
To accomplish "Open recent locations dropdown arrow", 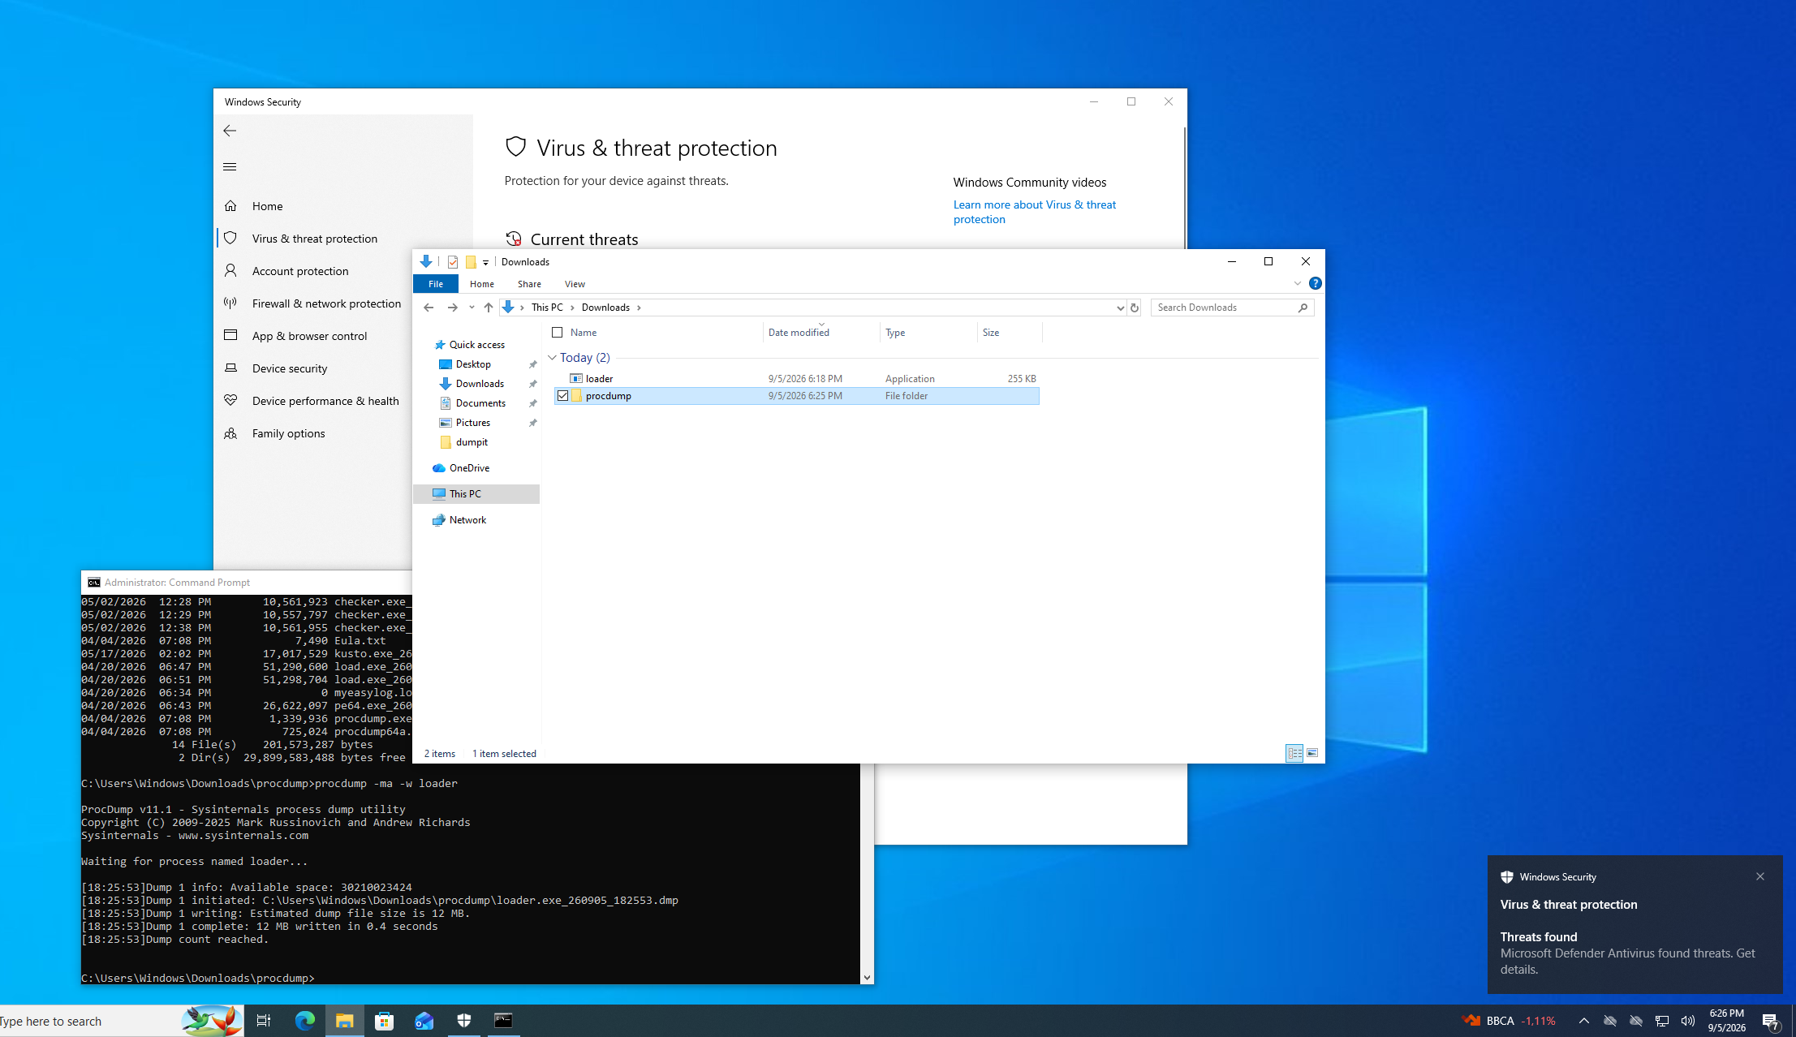I will point(472,308).
